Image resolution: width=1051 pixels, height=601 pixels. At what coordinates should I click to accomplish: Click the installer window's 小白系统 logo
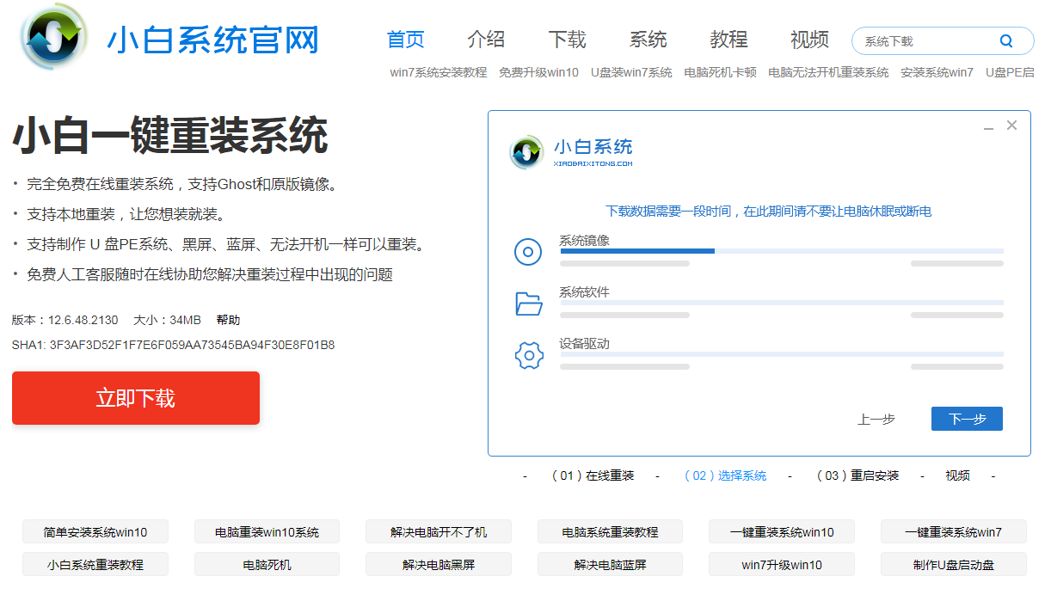pos(527,152)
